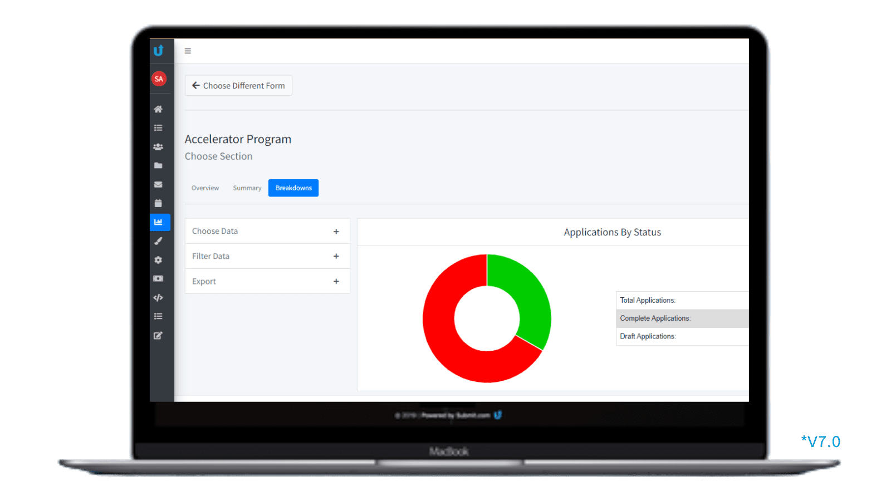Open the envelope messages icon
Image resolution: width=891 pixels, height=501 pixels.
[x=158, y=184]
